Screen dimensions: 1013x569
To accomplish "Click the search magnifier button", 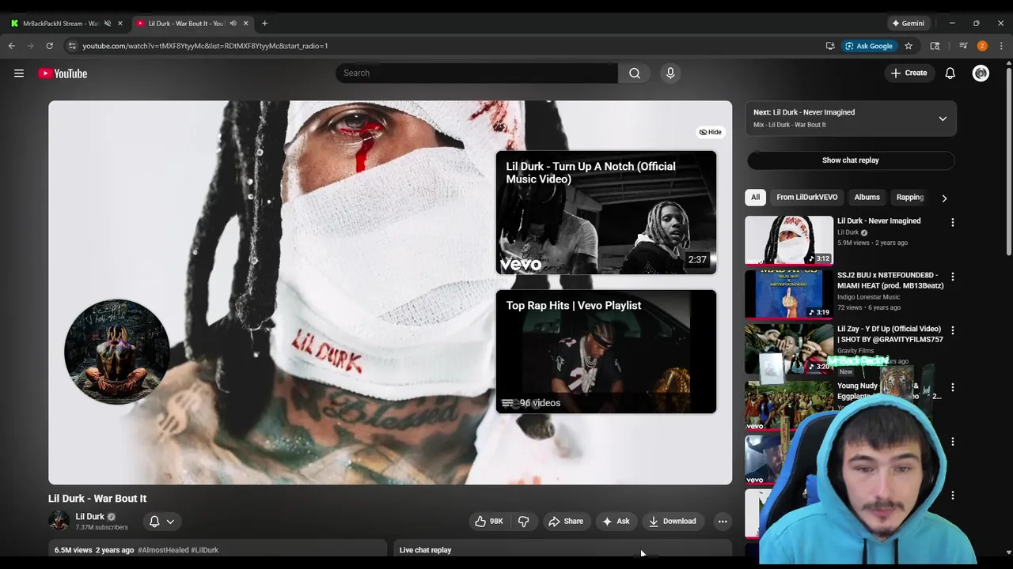I will pos(635,73).
